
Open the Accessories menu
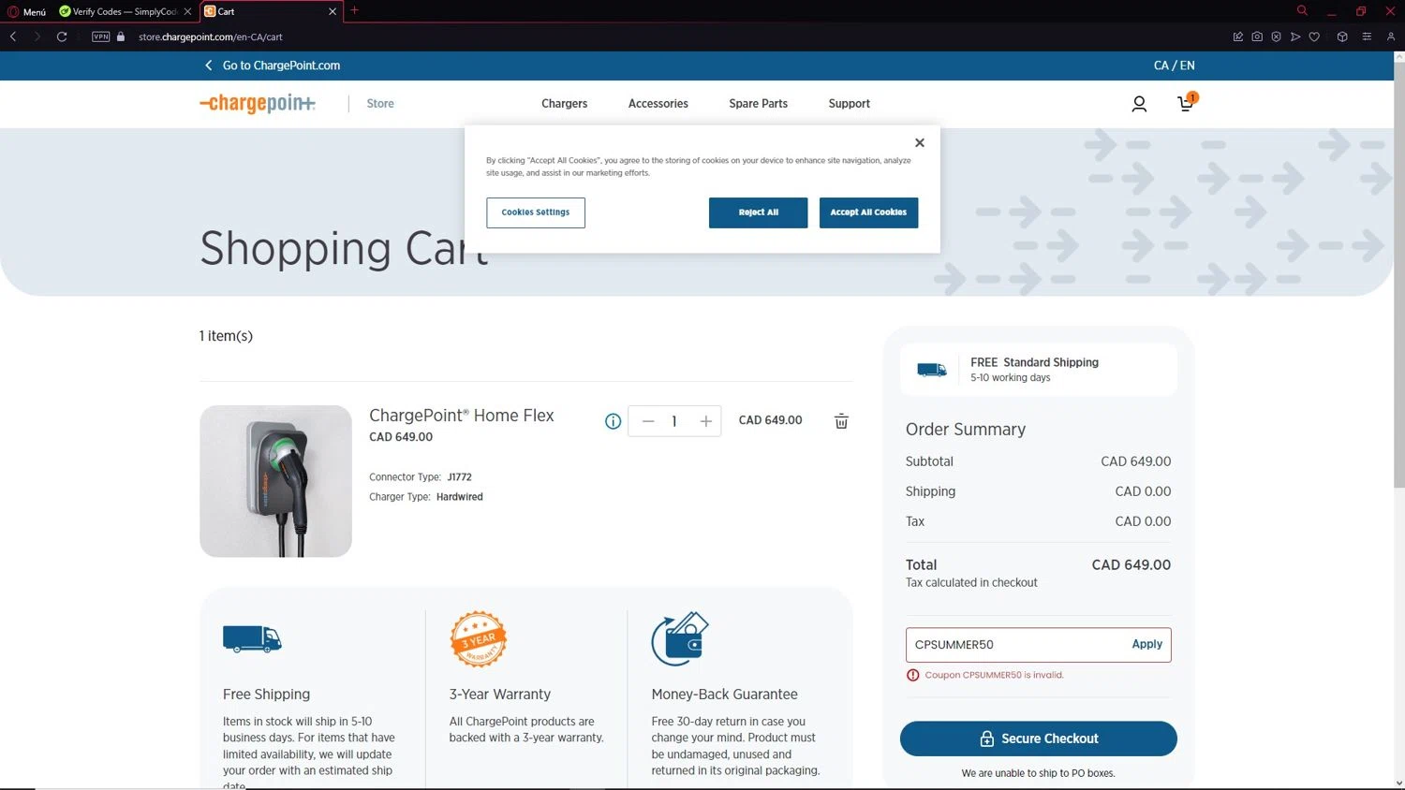point(658,104)
